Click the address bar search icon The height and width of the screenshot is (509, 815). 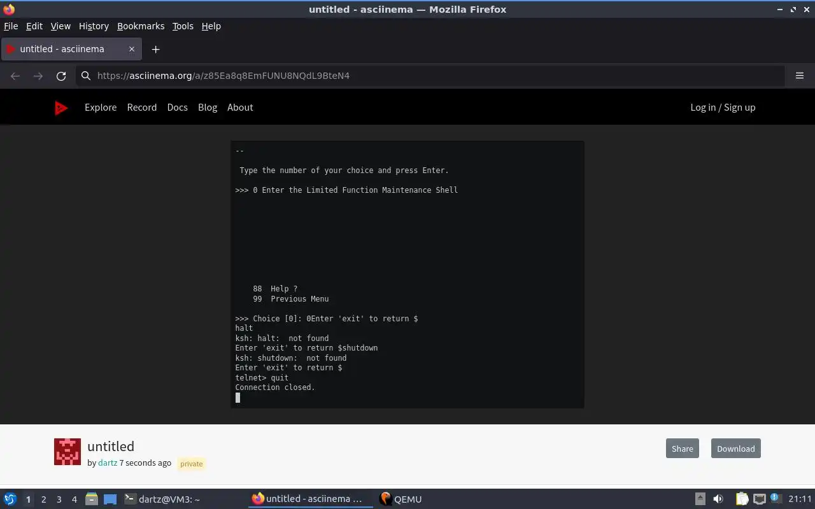tap(86, 76)
